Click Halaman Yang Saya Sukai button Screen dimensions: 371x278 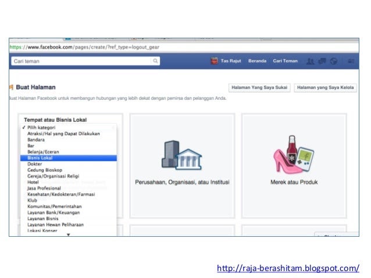(x=259, y=88)
